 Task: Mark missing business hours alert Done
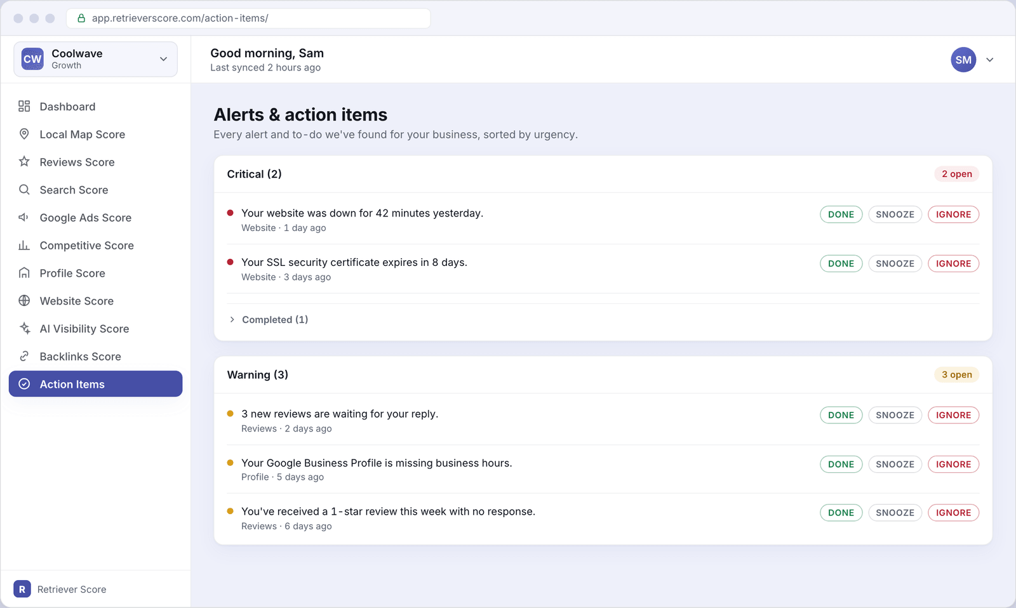click(x=841, y=464)
